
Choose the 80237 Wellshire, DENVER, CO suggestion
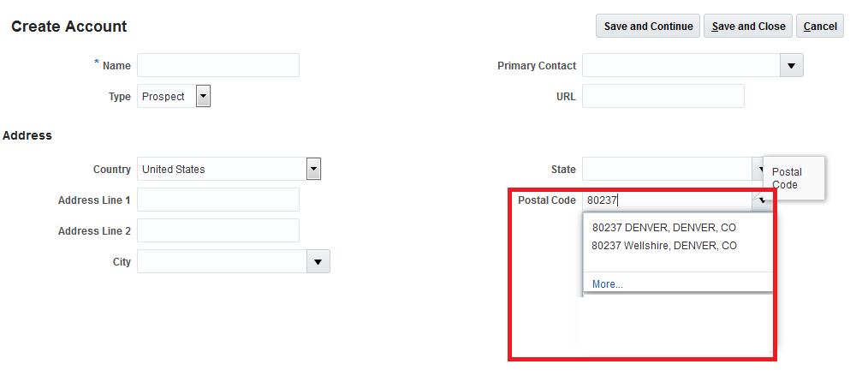(664, 246)
